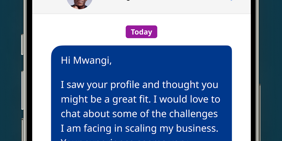The image size is (282, 141).
Task: Click the "Hi Mwangi," greeting line
Action: click(86, 60)
